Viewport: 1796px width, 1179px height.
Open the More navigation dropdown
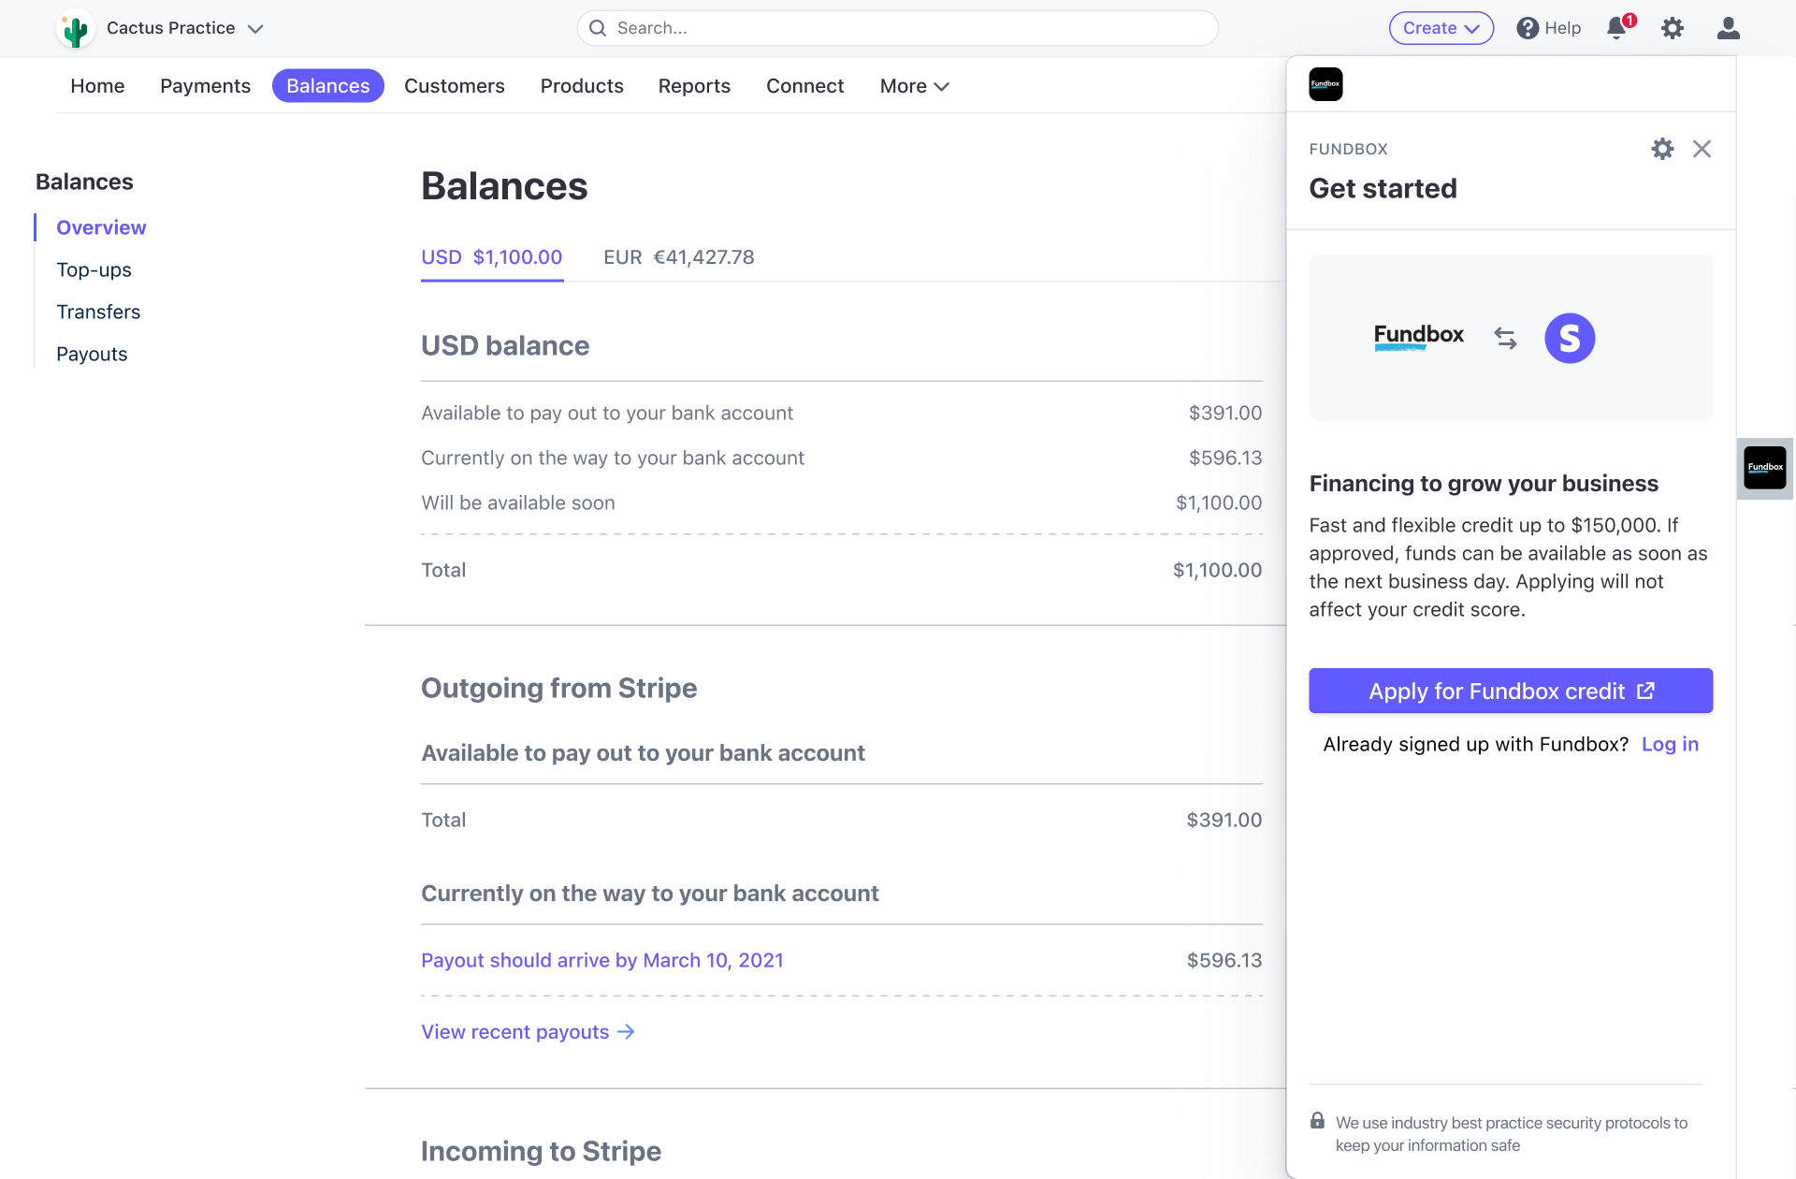[x=914, y=86]
